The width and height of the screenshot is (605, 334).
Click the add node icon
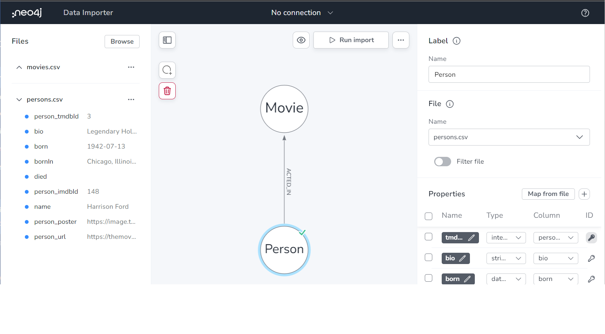coord(167,70)
